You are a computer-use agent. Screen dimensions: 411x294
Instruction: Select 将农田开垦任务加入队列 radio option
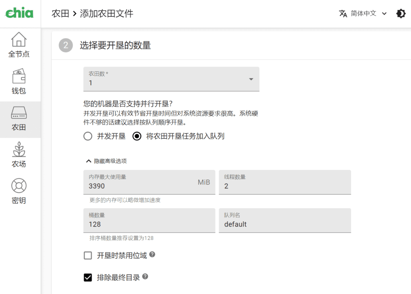(137, 137)
